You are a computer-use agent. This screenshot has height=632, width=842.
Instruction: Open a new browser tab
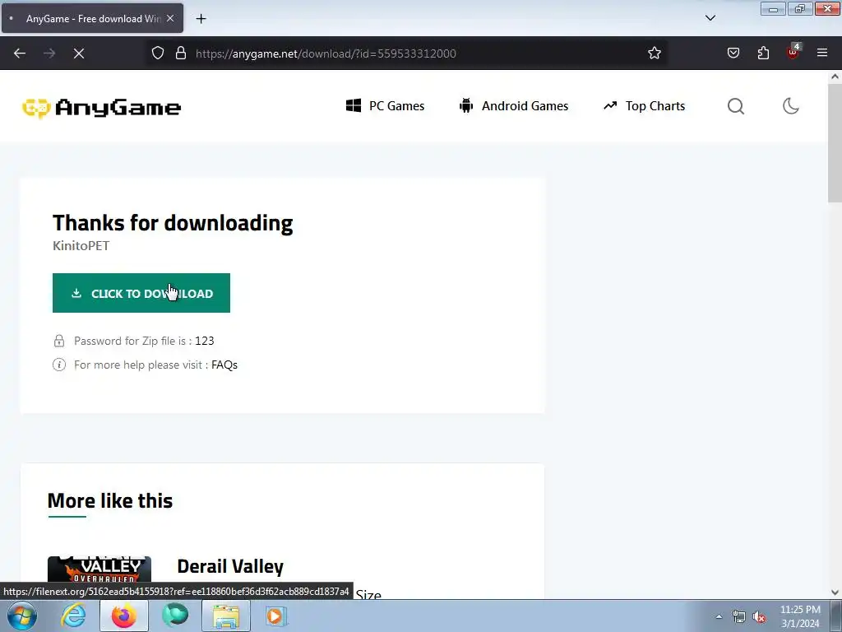point(201,19)
